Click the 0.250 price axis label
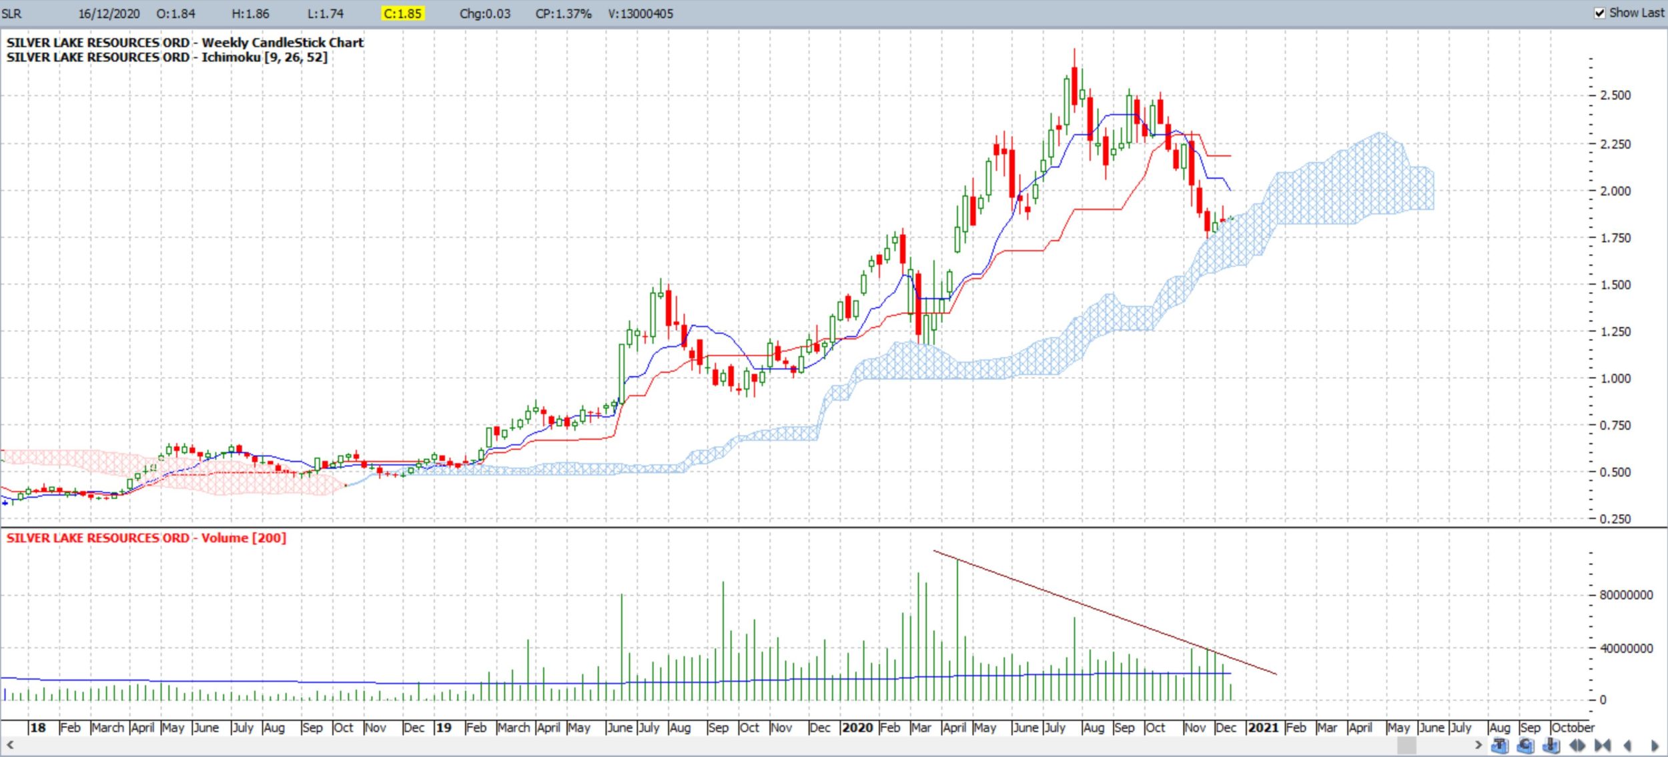 click(1615, 519)
